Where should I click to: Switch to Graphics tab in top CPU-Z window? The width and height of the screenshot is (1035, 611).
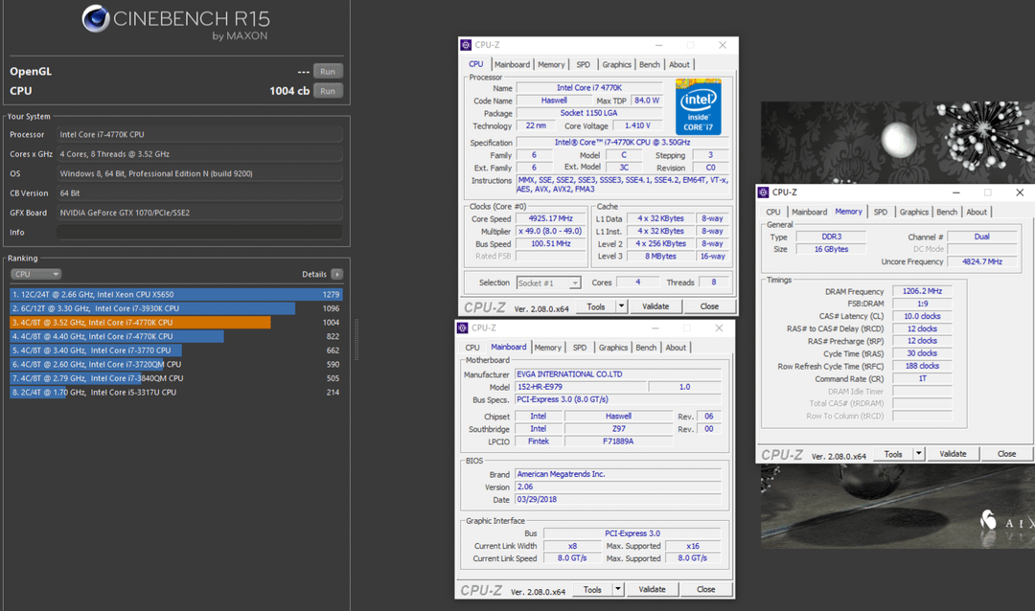click(x=616, y=65)
